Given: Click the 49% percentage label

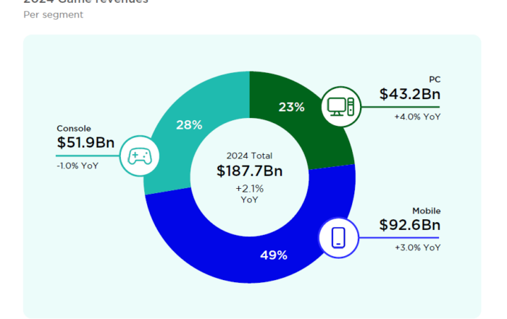Looking at the screenshot, I should coord(273,255).
